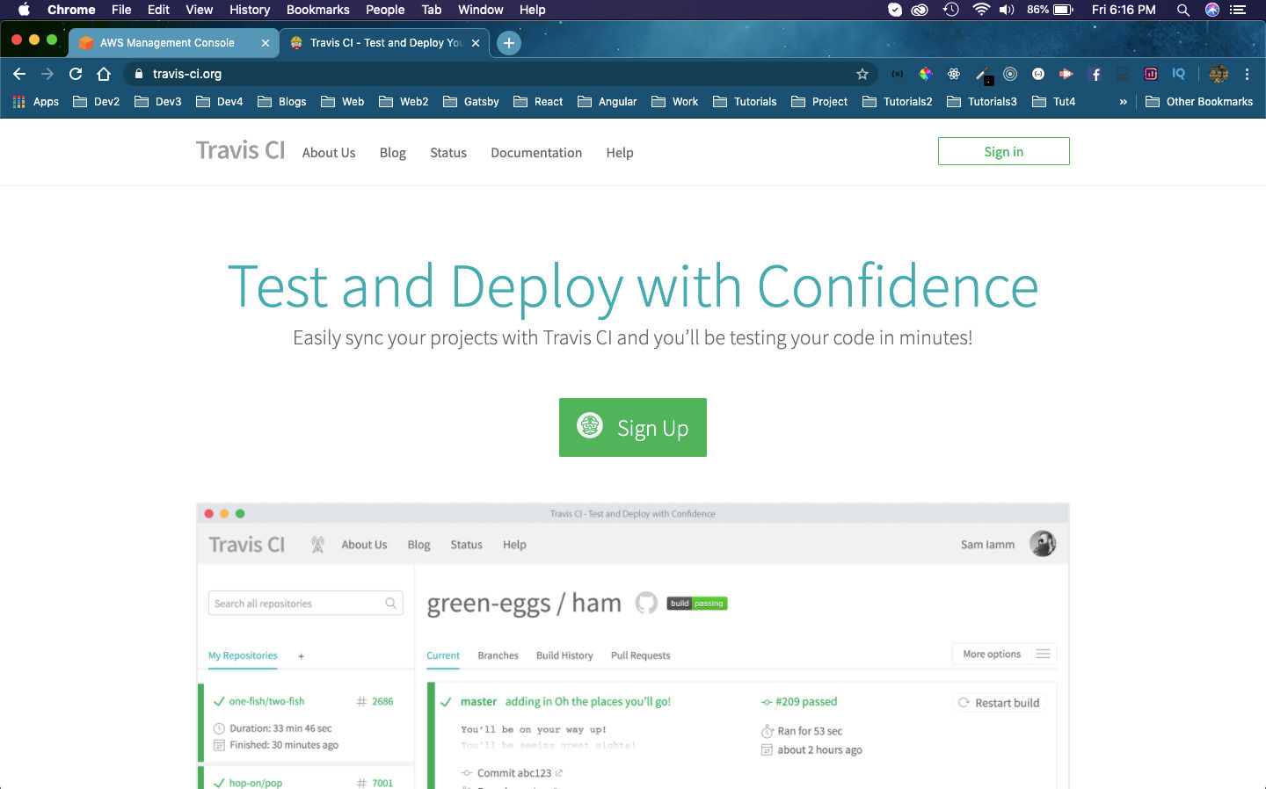The height and width of the screenshot is (789, 1266).
Task: Open the Apple menu
Action: [25, 10]
